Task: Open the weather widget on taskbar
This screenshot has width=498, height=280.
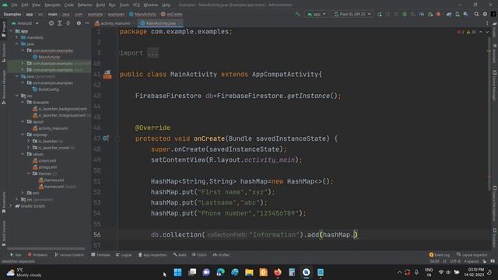Action: point(24,272)
